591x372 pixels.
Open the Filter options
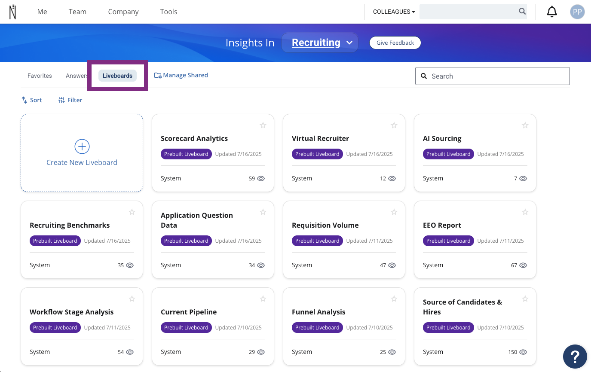[70, 100]
